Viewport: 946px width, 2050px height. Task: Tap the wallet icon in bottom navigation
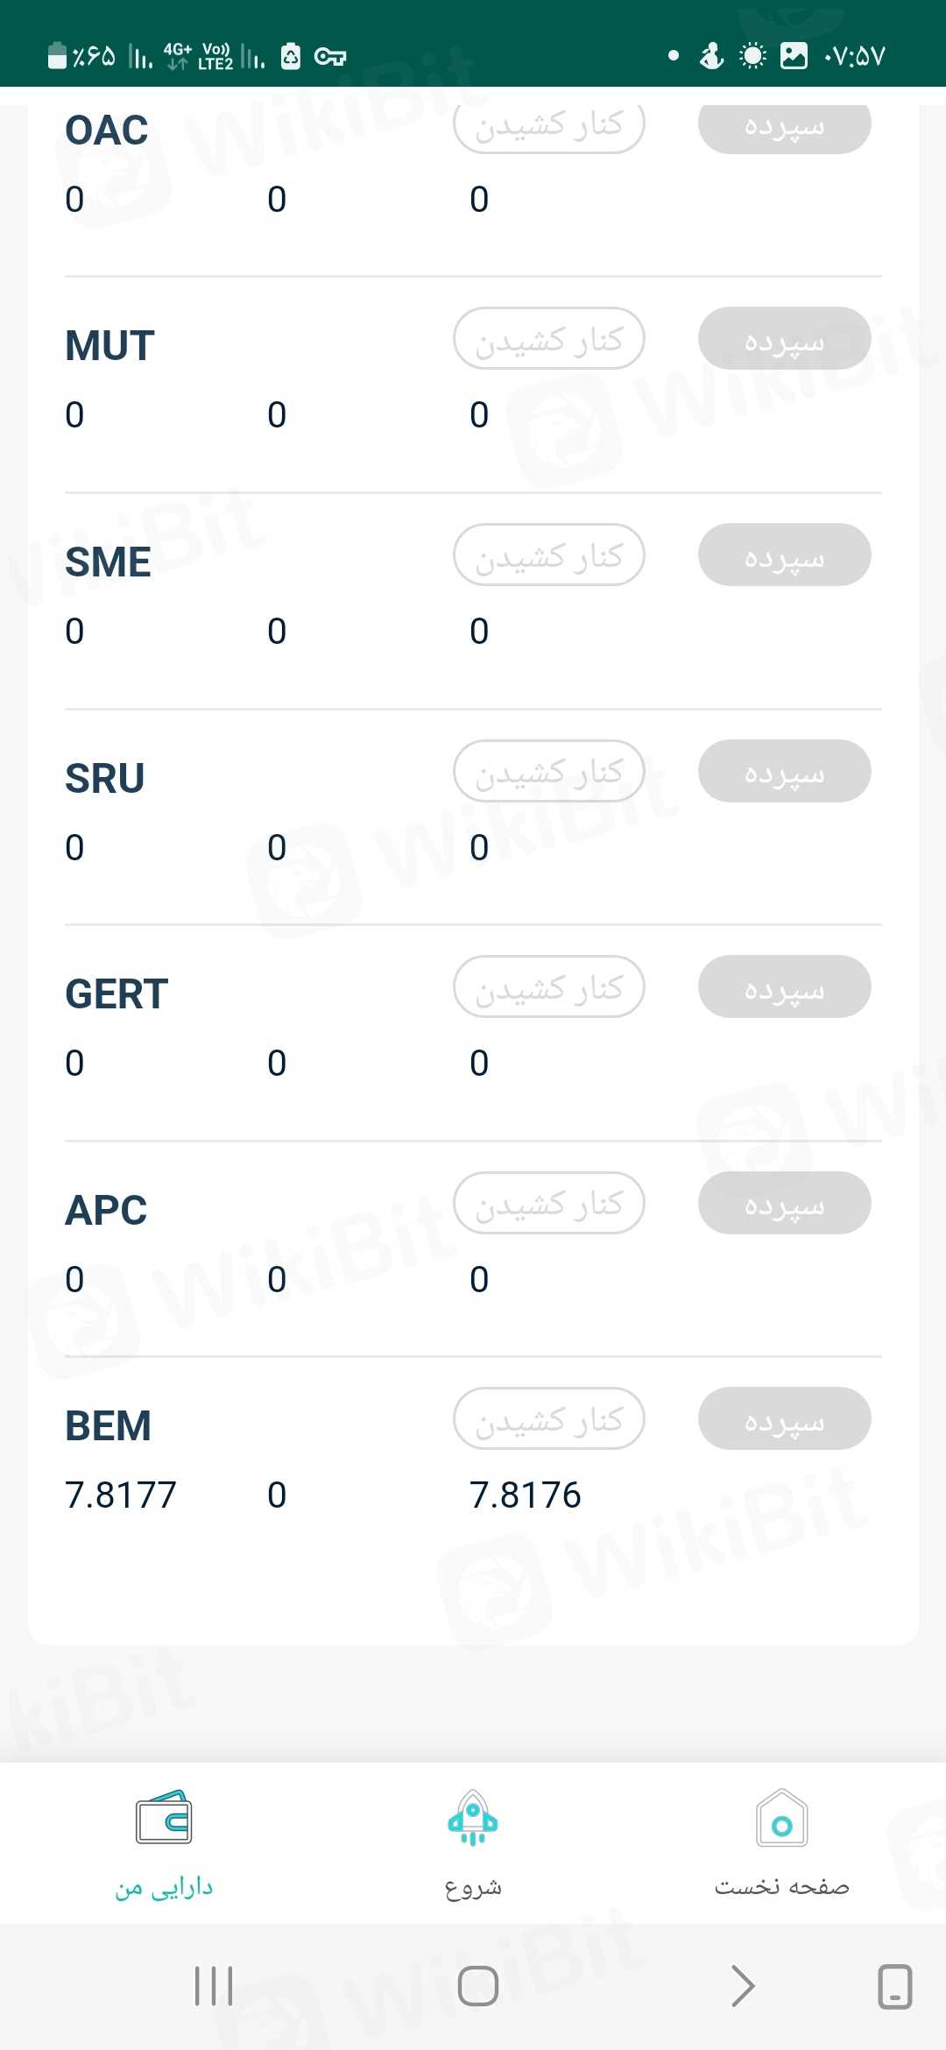(x=164, y=1817)
